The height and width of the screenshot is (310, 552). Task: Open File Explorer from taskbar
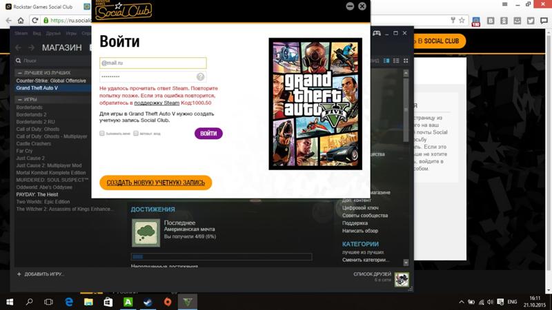(88, 302)
